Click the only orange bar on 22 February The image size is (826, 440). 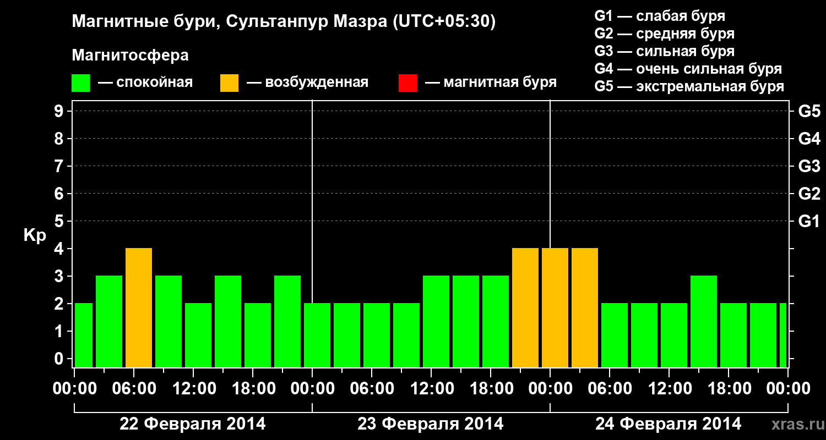click(x=139, y=308)
